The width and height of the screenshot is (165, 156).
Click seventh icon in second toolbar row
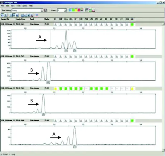tap(25, 15)
